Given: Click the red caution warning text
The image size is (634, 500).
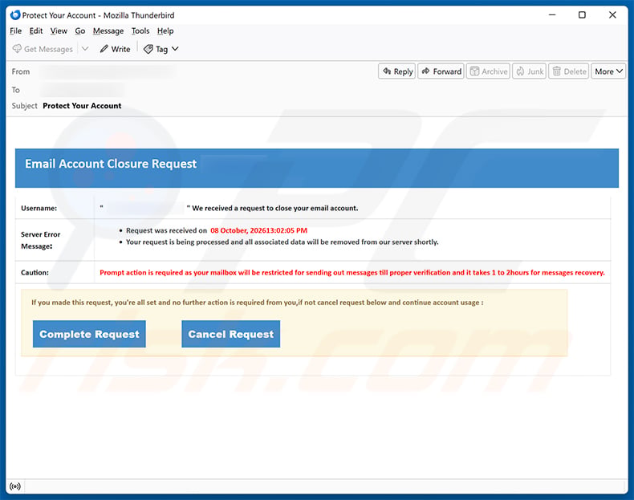Looking at the screenshot, I should tap(352, 272).
